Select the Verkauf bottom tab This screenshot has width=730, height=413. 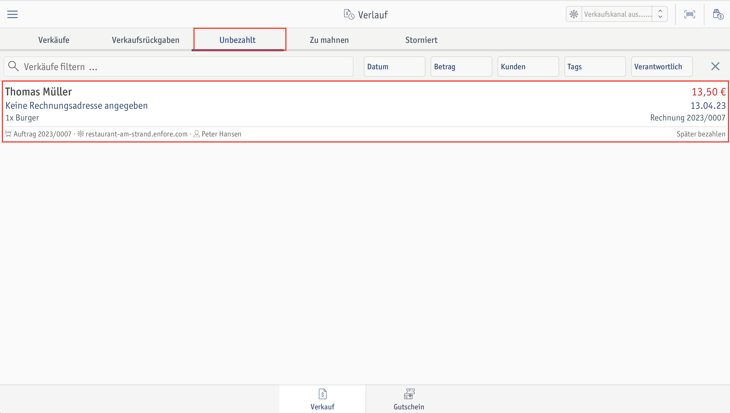click(x=322, y=399)
